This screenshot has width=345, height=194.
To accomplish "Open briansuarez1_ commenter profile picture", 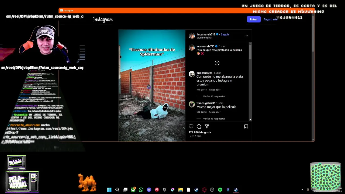I will [192, 74].
